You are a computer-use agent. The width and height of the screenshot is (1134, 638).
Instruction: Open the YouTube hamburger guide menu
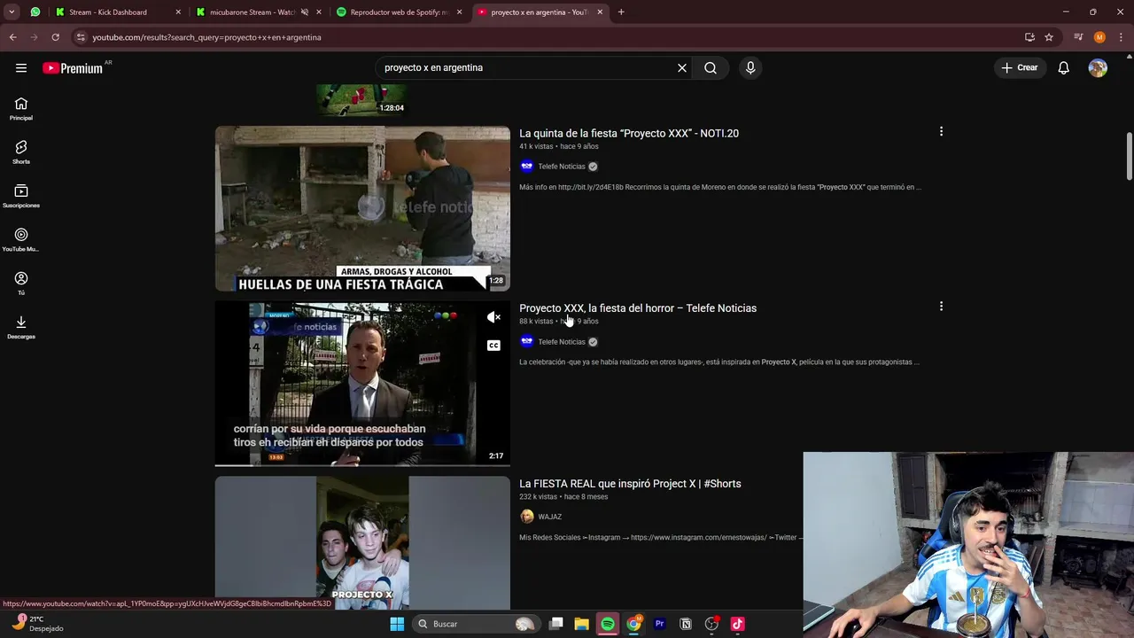(21, 67)
